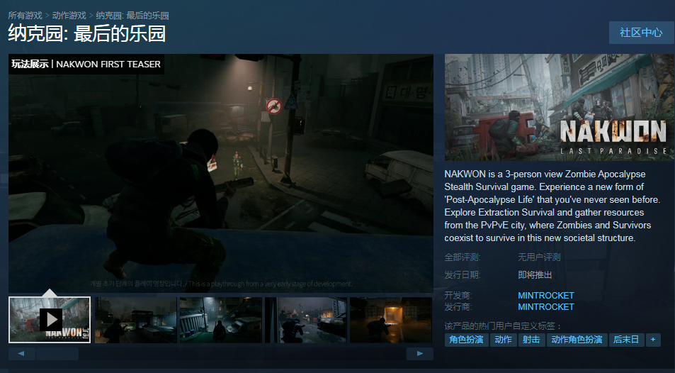Select the third screenshot thumbnail
Viewport: 675px width, 373px height.
220,320
